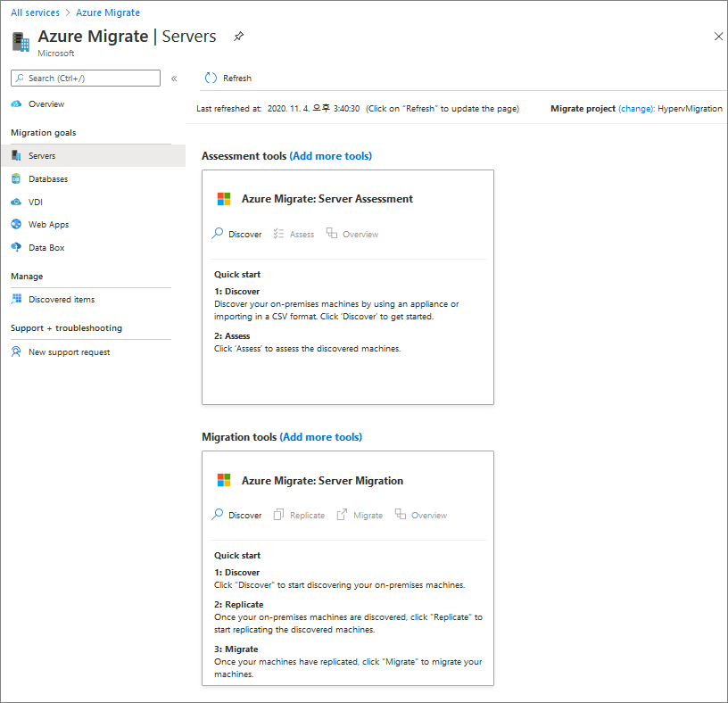Click the Refresh circular arrow icon

coord(211,78)
